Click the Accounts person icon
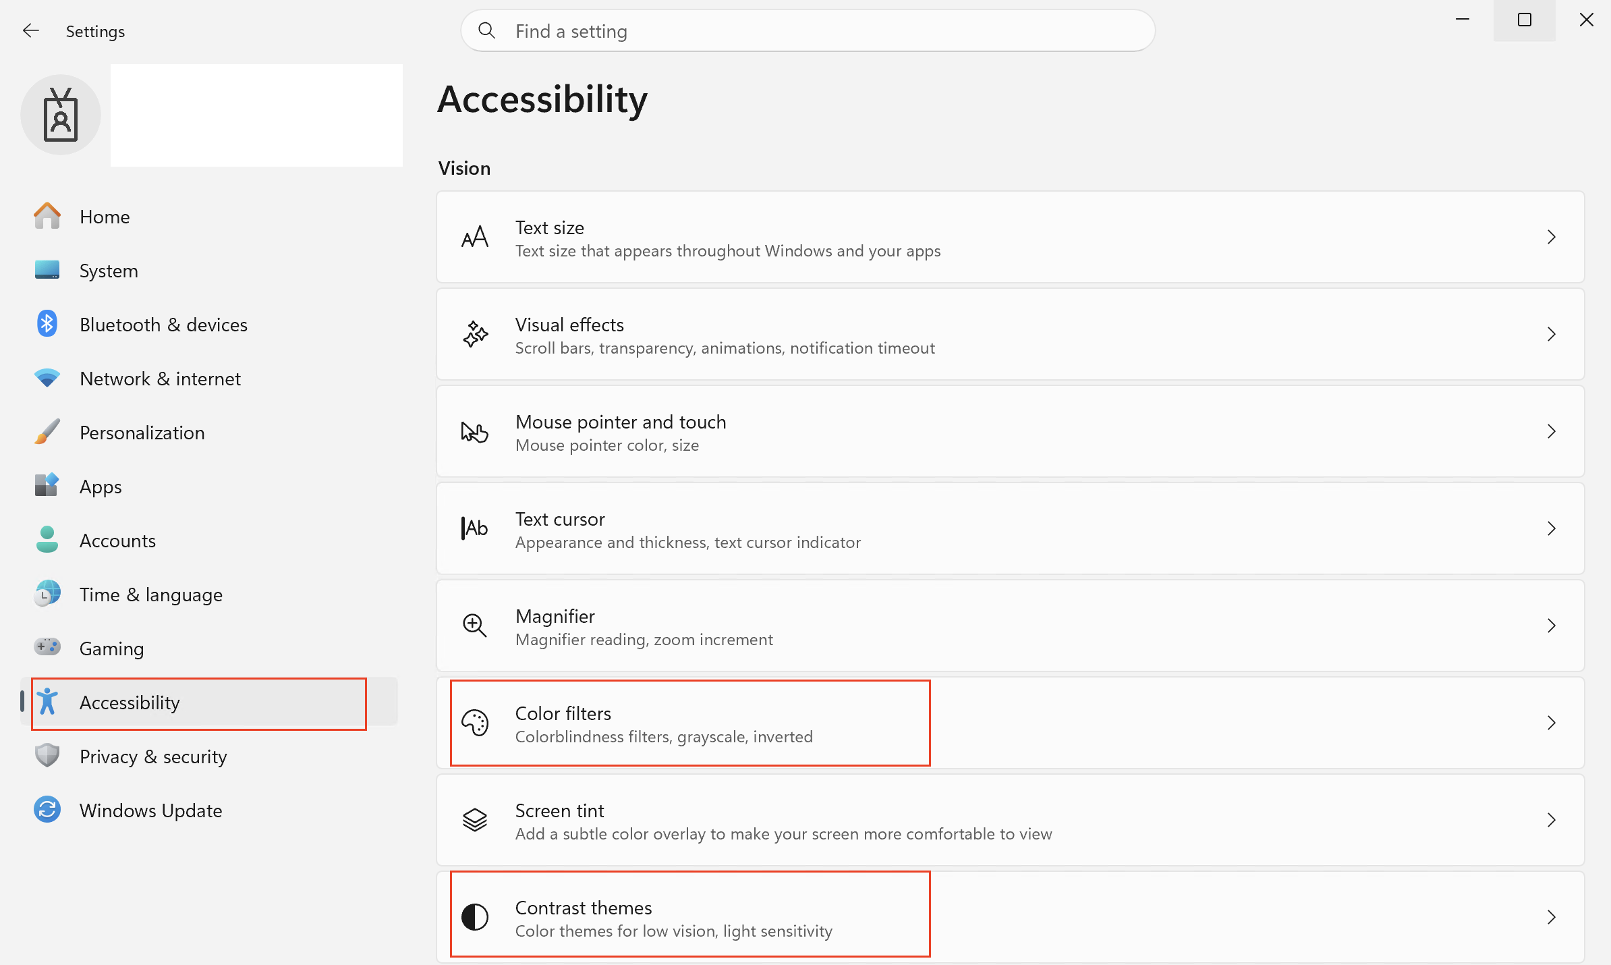The width and height of the screenshot is (1611, 965). click(x=47, y=540)
